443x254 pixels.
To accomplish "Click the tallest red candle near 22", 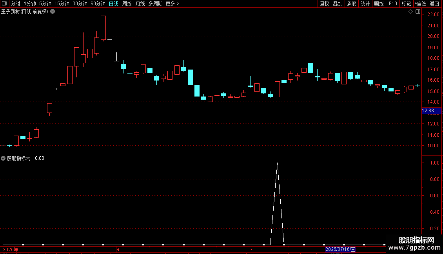I will coord(103,28).
